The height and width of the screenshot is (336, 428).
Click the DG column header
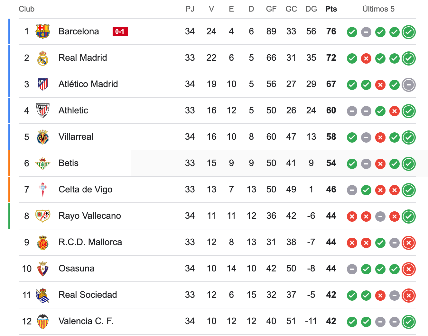311,9
